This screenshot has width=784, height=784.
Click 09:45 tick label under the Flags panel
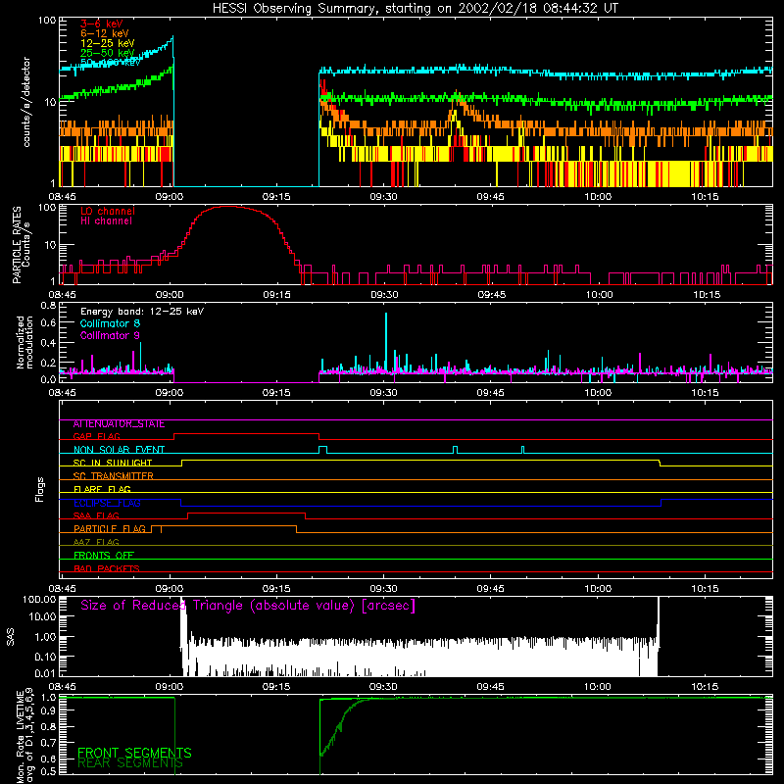(x=491, y=589)
